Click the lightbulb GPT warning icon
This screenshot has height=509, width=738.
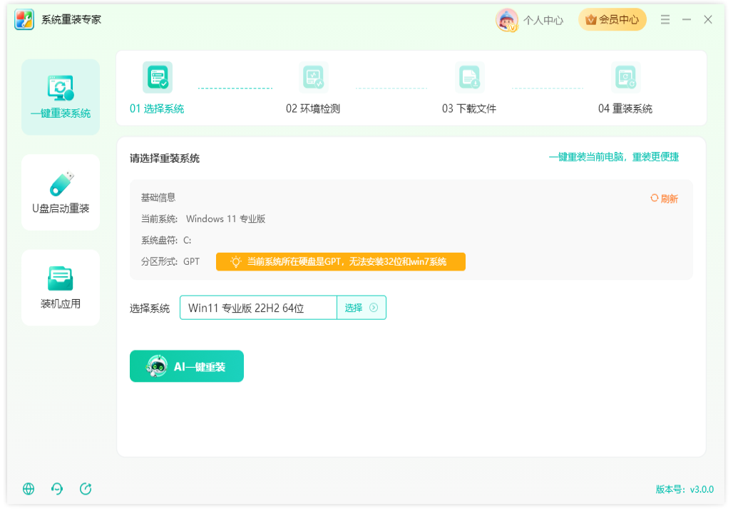(236, 261)
